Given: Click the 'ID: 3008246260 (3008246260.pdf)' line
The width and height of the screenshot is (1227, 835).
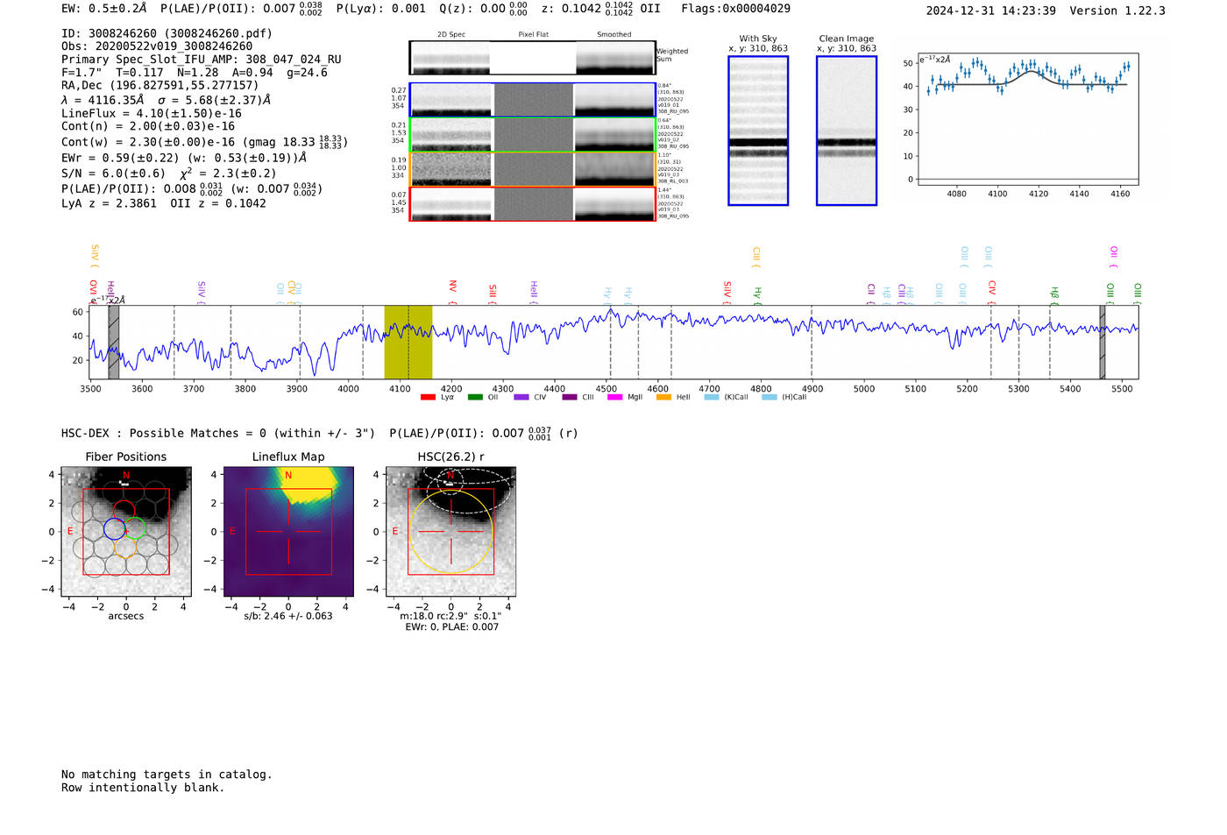Looking at the screenshot, I should click(x=167, y=33).
